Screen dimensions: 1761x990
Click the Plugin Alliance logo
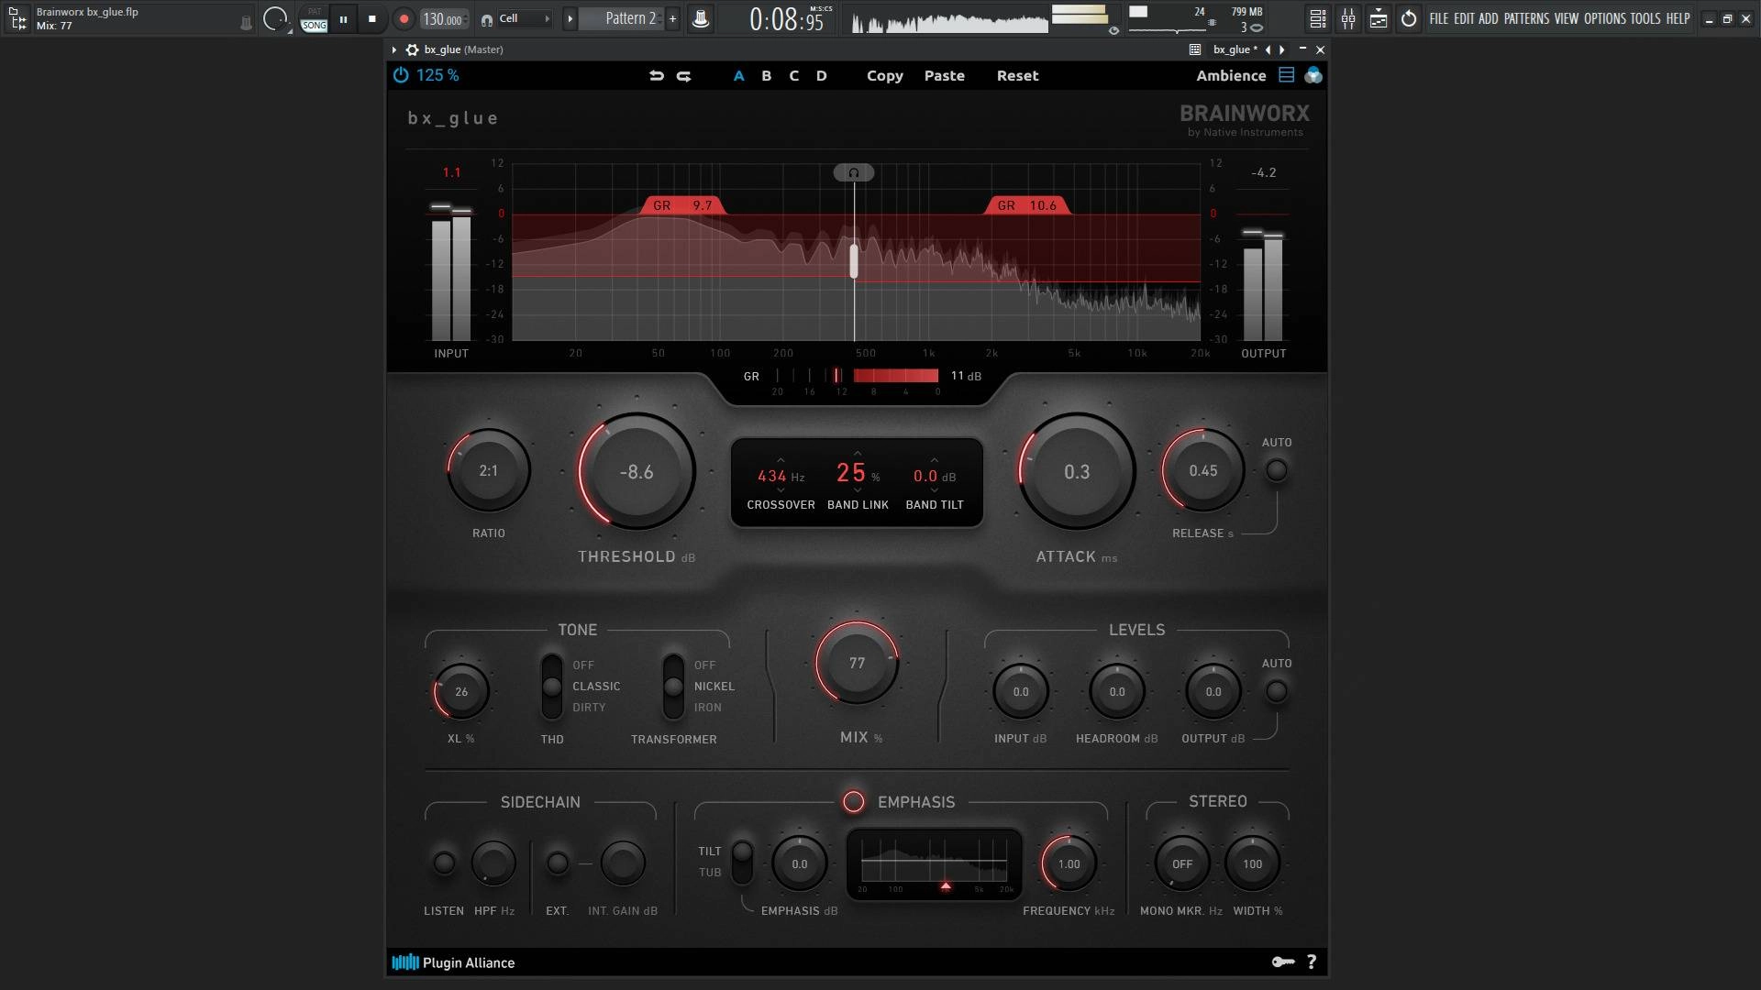(x=453, y=962)
